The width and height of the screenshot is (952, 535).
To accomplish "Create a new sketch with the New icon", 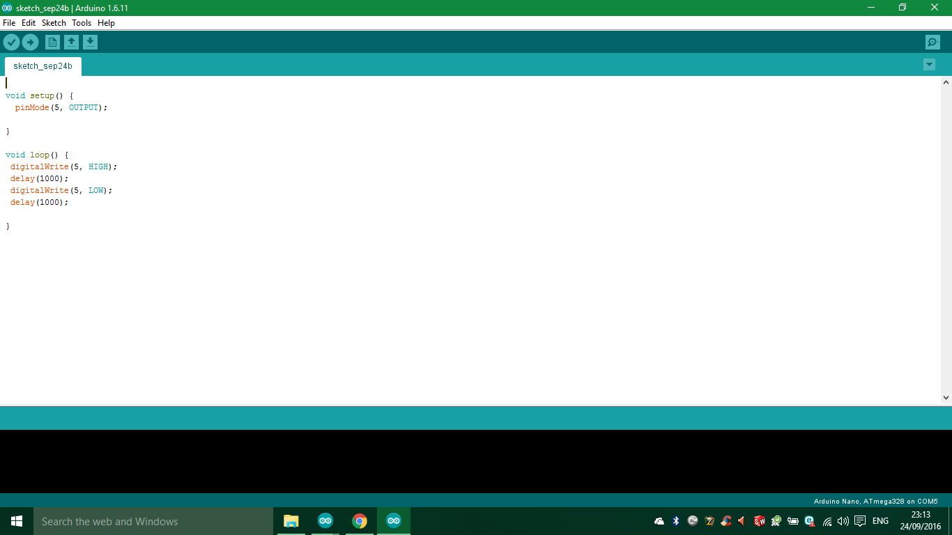I will 52,42.
